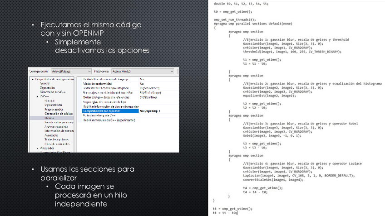This screenshot has width=385, height=216.
Task: Collapse the C/C++ tree node arrow
Action: [x=37, y=96]
